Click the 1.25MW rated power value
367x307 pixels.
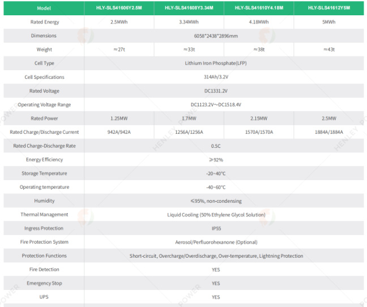click(119, 118)
